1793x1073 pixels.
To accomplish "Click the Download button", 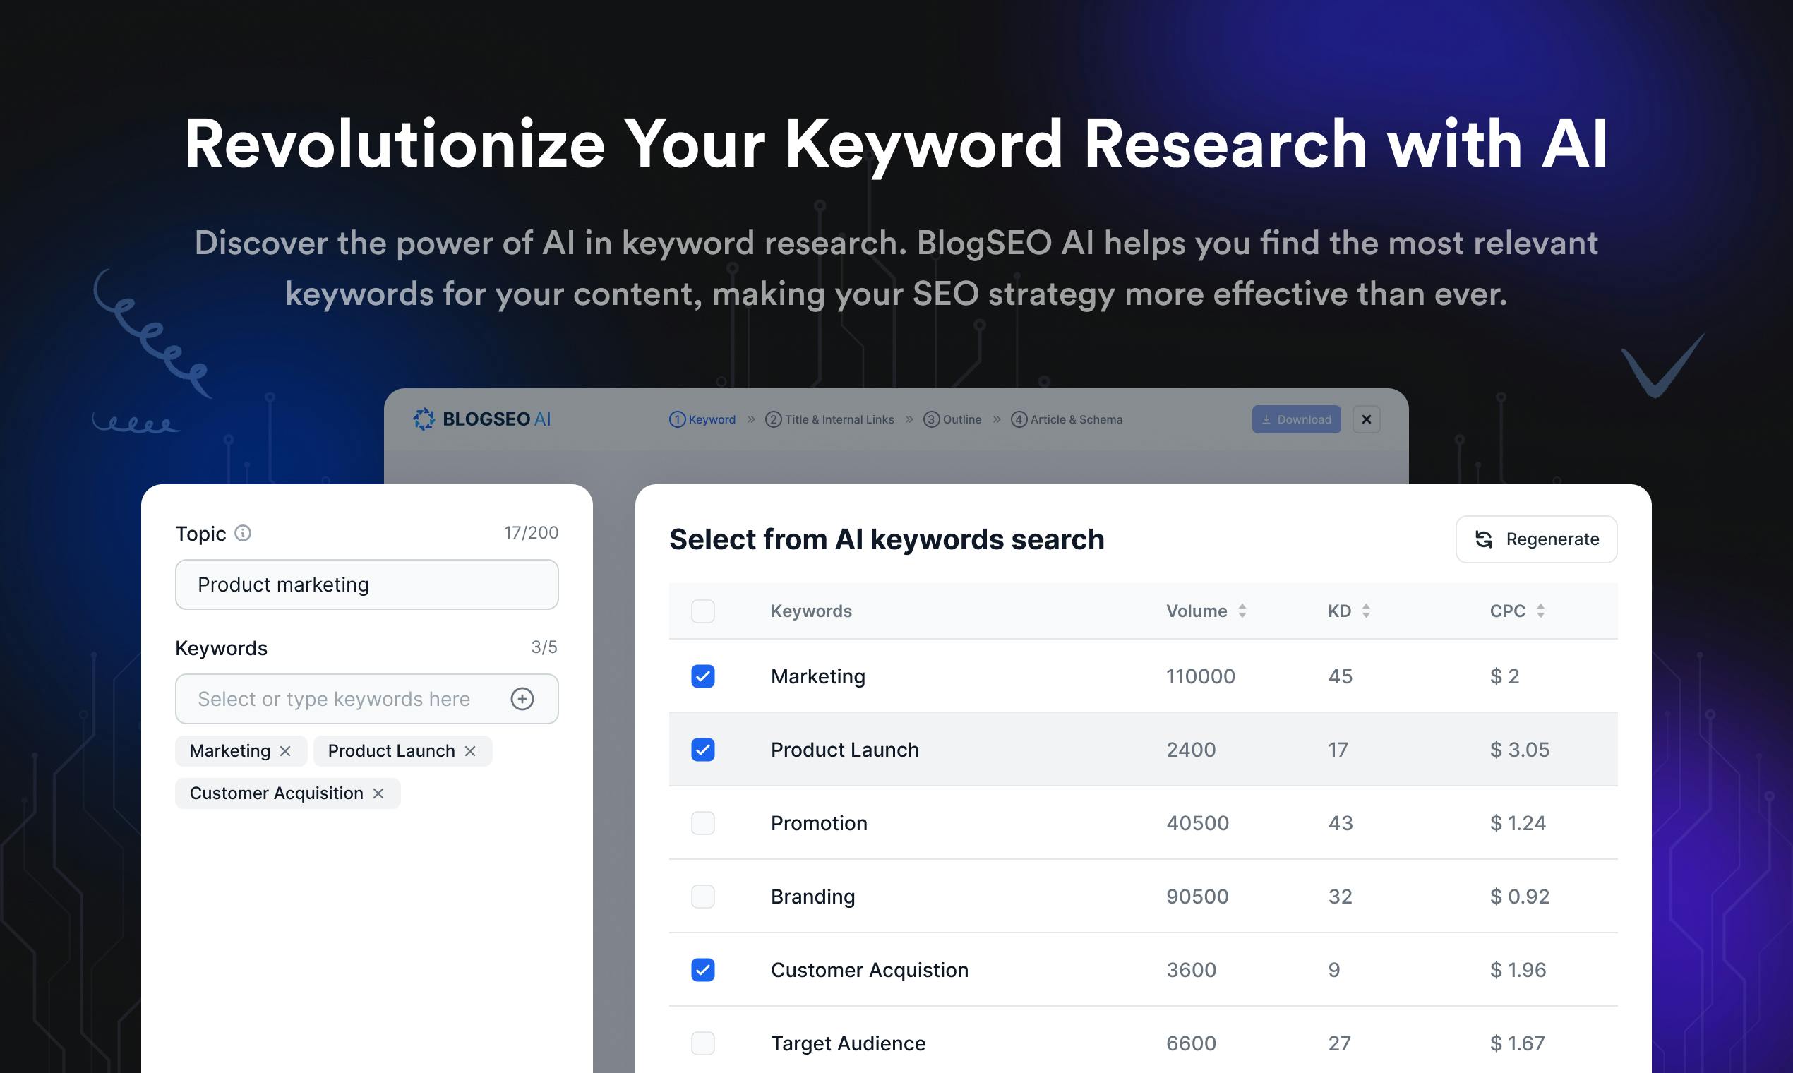I will click(x=1296, y=419).
